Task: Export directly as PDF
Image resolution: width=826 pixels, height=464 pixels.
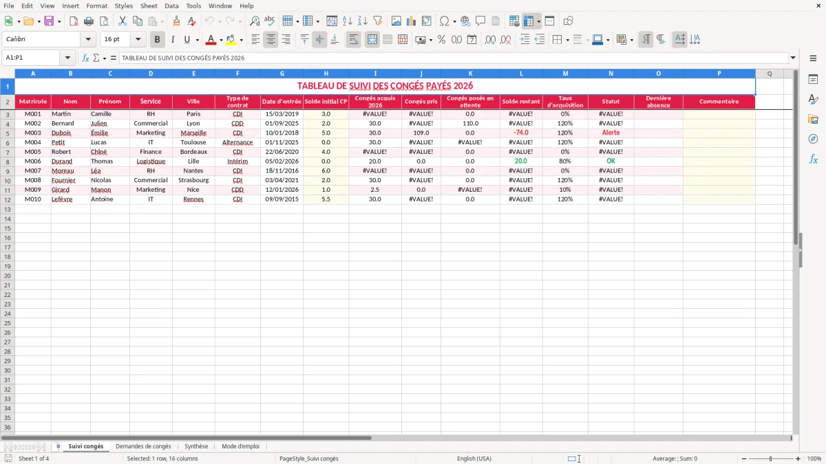Action: click(x=74, y=21)
